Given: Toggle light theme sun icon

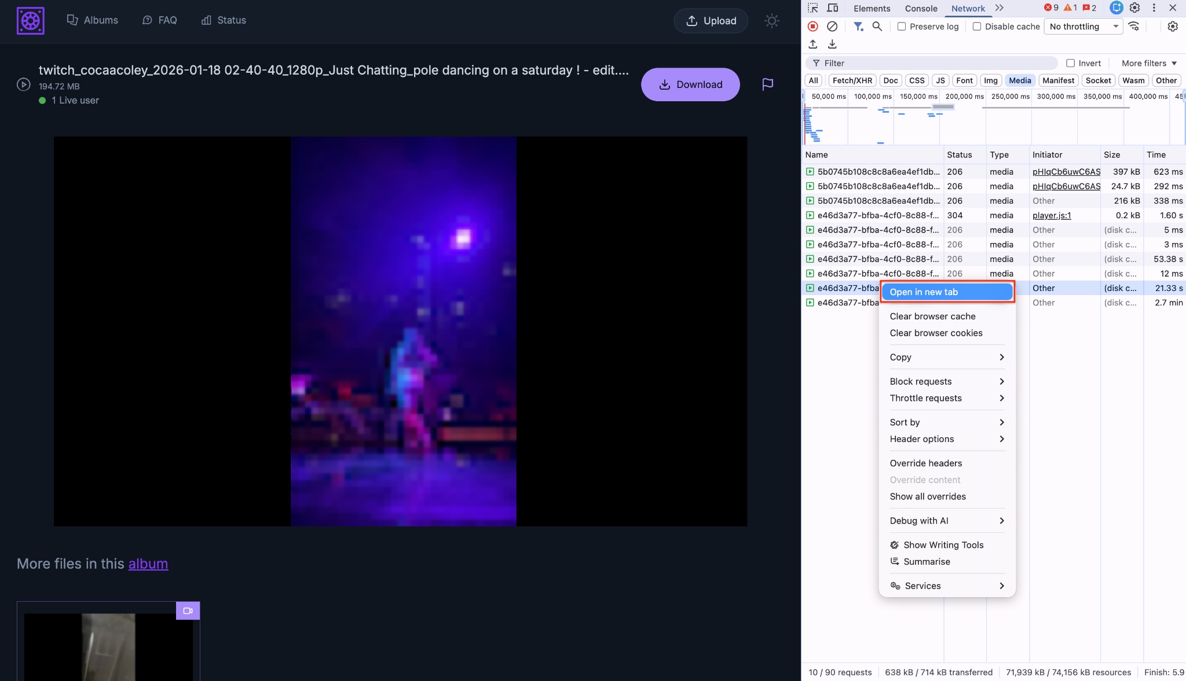Looking at the screenshot, I should pyautogui.click(x=771, y=21).
